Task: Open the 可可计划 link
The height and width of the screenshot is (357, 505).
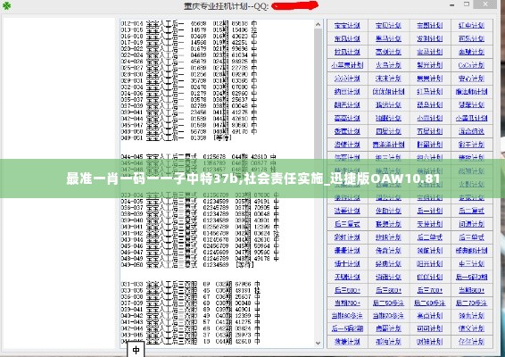Action: coord(430,329)
